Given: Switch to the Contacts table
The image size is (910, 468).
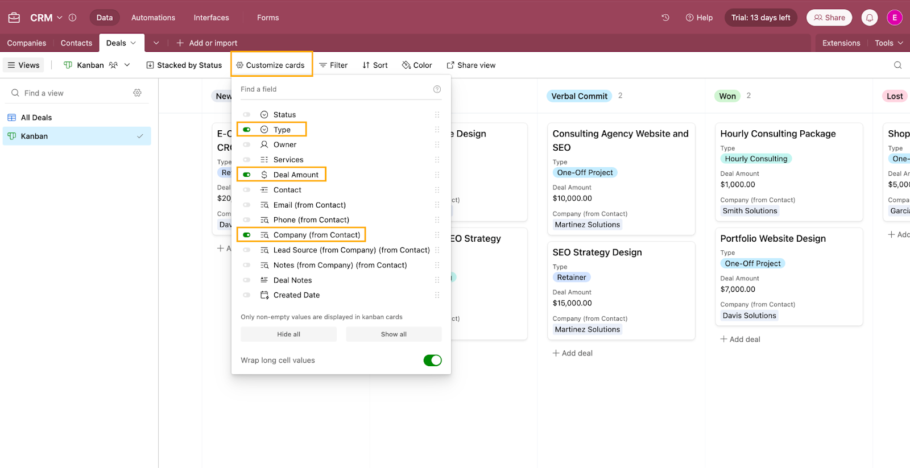Looking at the screenshot, I should 76,43.
